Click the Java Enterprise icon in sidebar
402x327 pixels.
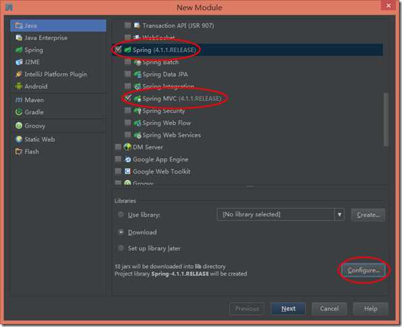point(19,38)
